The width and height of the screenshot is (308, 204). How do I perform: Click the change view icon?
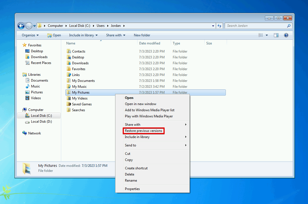click(x=261, y=35)
